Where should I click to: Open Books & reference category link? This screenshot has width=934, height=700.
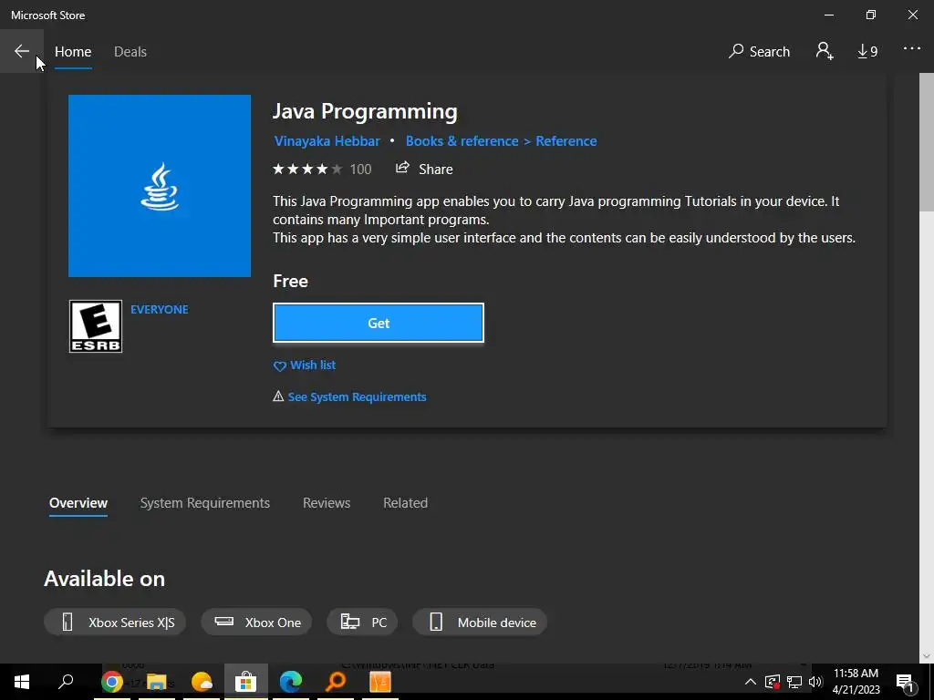[x=462, y=141]
